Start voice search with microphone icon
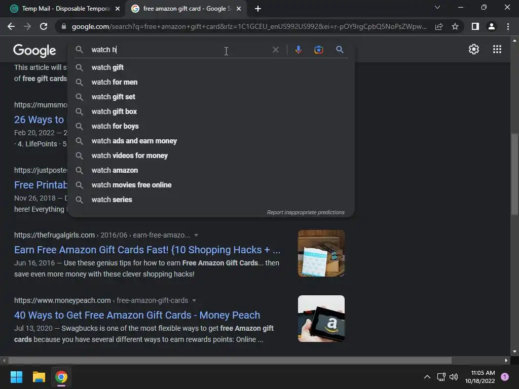The image size is (519, 389). tap(298, 50)
